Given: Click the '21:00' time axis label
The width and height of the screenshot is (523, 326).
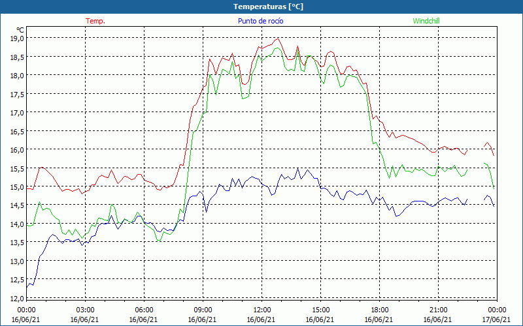Looking at the screenshot, I should click(x=438, y=310).
